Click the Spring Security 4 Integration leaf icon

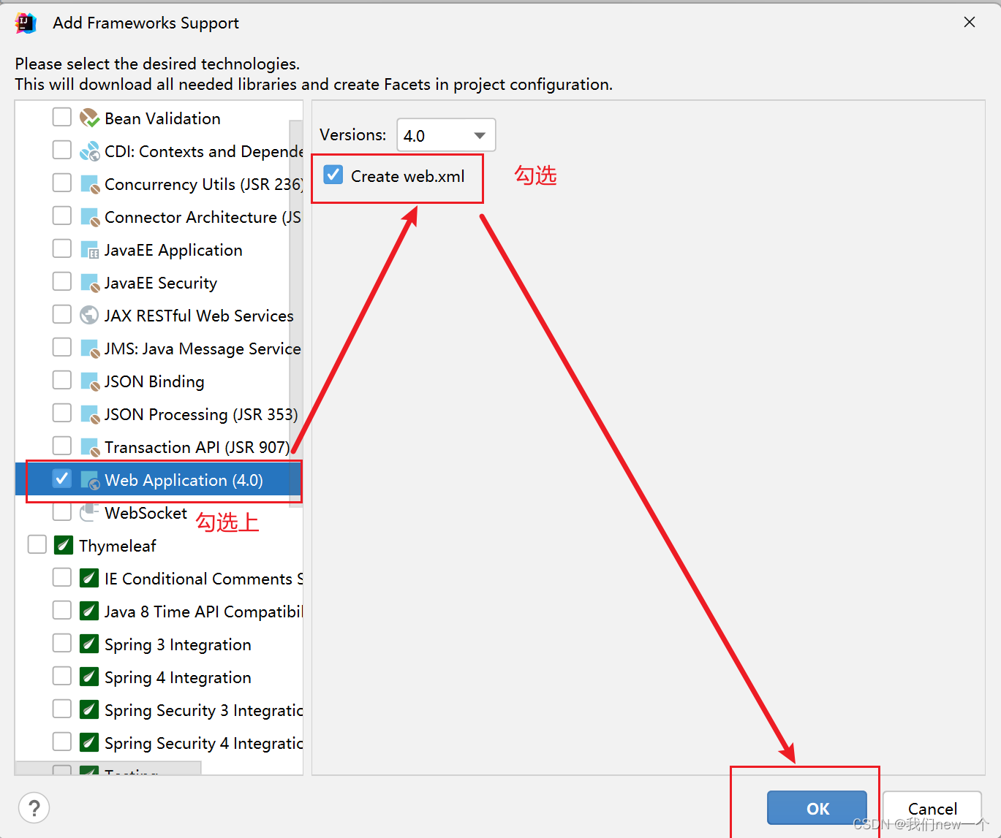pos(89,742)
